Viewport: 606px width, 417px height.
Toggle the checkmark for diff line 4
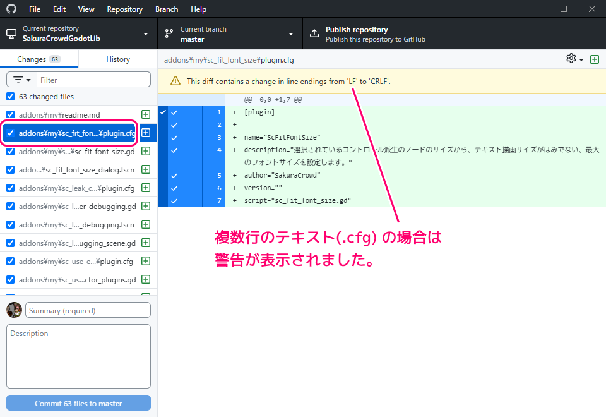coord(174,150)
